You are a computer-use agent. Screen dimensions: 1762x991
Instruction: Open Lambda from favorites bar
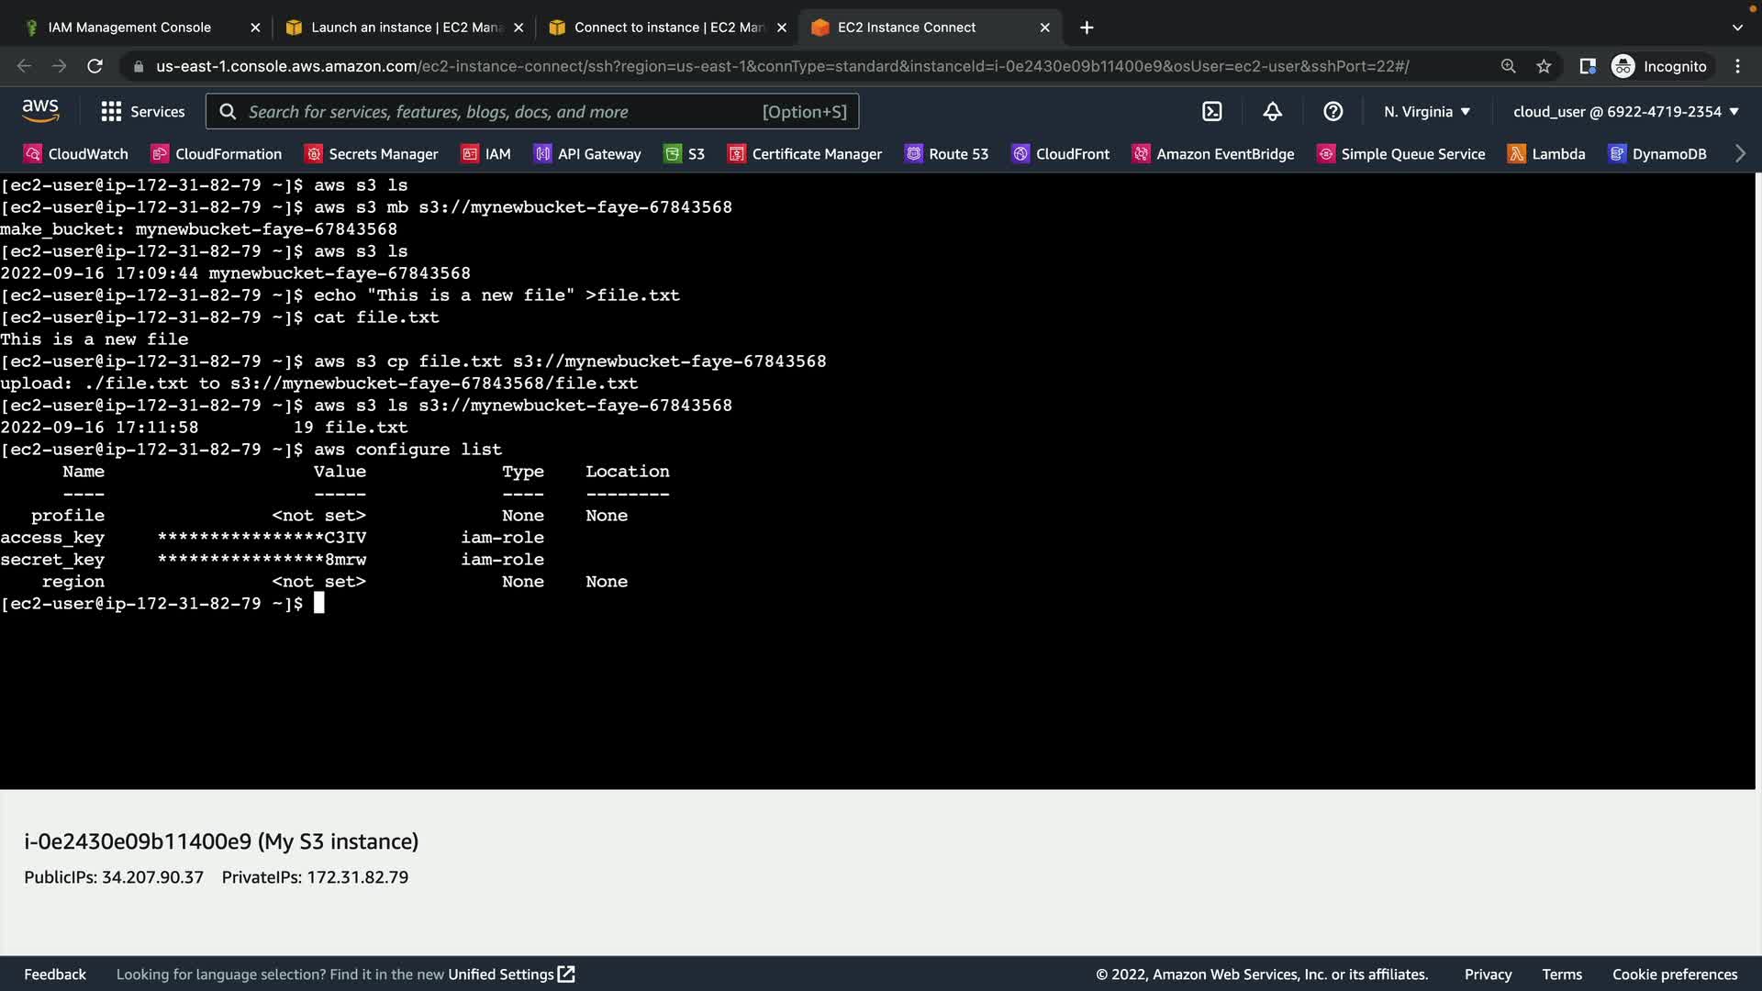tap(1546, 154)
